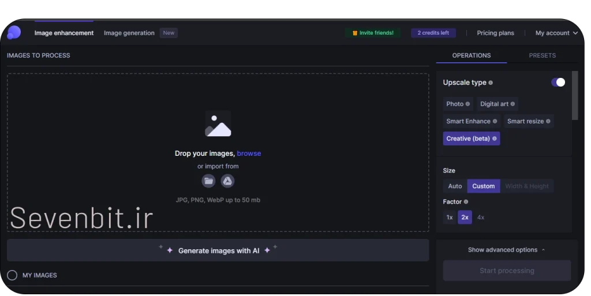Click info icon next to Upscale type
591x296 pixels.
coord(491,83)
